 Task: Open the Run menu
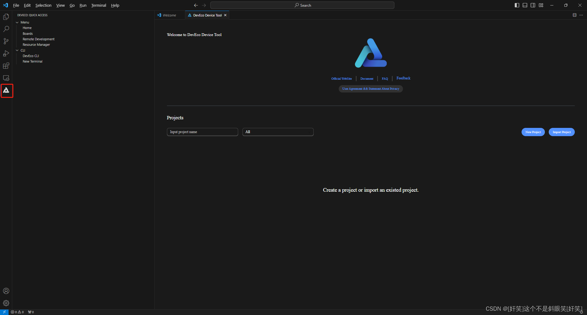(x=83, y=5)
